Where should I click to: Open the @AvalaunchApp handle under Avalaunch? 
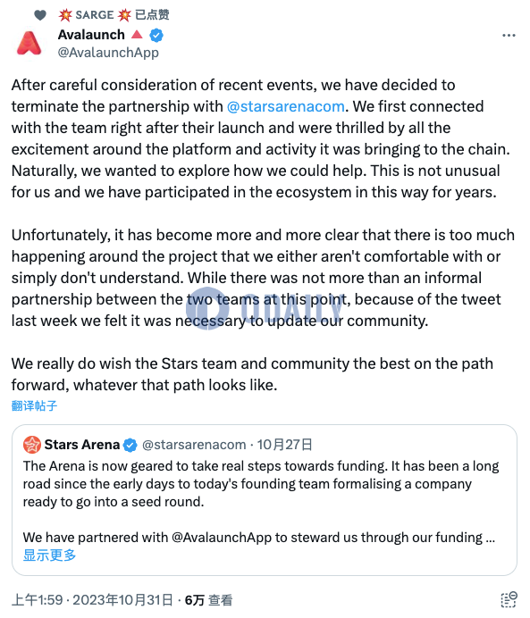point(108,53)
